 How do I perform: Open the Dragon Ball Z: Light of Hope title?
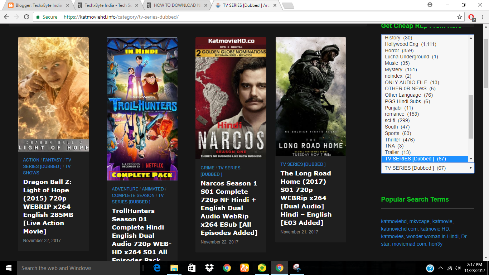[x=48, y=207]
